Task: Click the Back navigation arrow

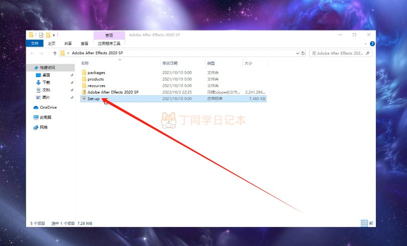Action: [32, 53]
